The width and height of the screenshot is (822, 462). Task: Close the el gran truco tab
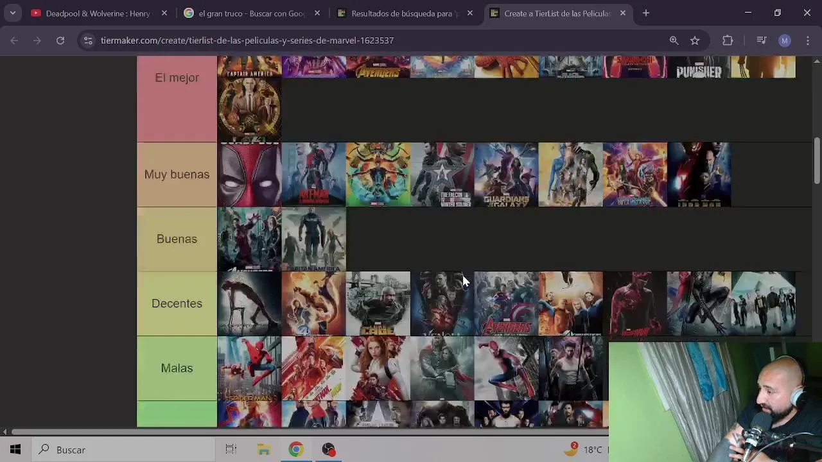pos(317,13)
